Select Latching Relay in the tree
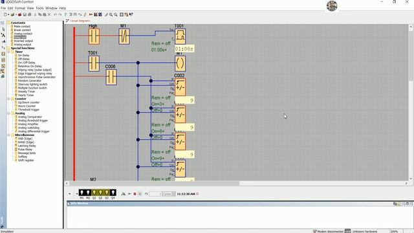Screen dimensions: 414x233 point(27,146)
